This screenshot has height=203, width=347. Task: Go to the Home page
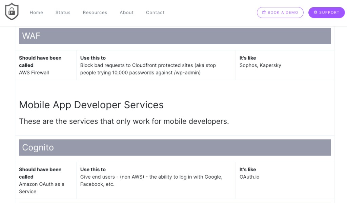(x=36, y=13)
